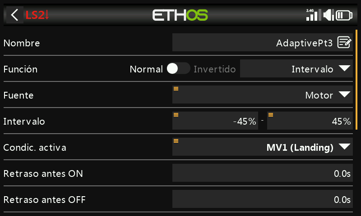The width and height of the screenshot is (361, 216).
Task: Adjust the Retraso antes ON value 0.0s
Action: [x=263, y=173]
